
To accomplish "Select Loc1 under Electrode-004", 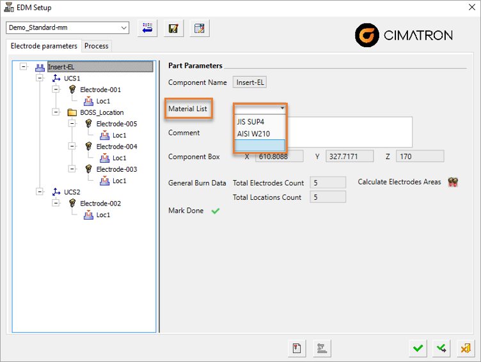I will pos(120,158).
